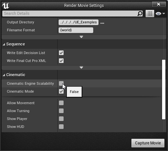Disable the Cinematic Mode checkbox

[61, 91]
